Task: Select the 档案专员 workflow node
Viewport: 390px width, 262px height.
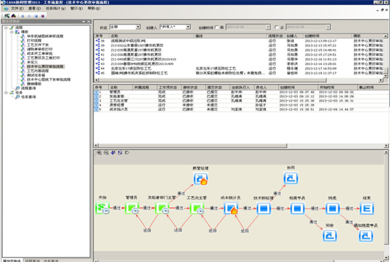Action: click(297, 209)
